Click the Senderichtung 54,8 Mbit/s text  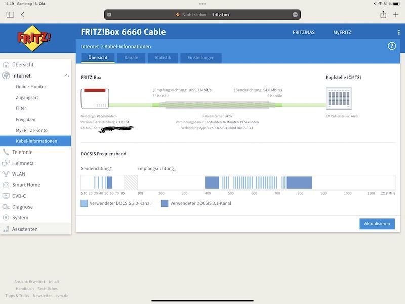click(258, 90)
